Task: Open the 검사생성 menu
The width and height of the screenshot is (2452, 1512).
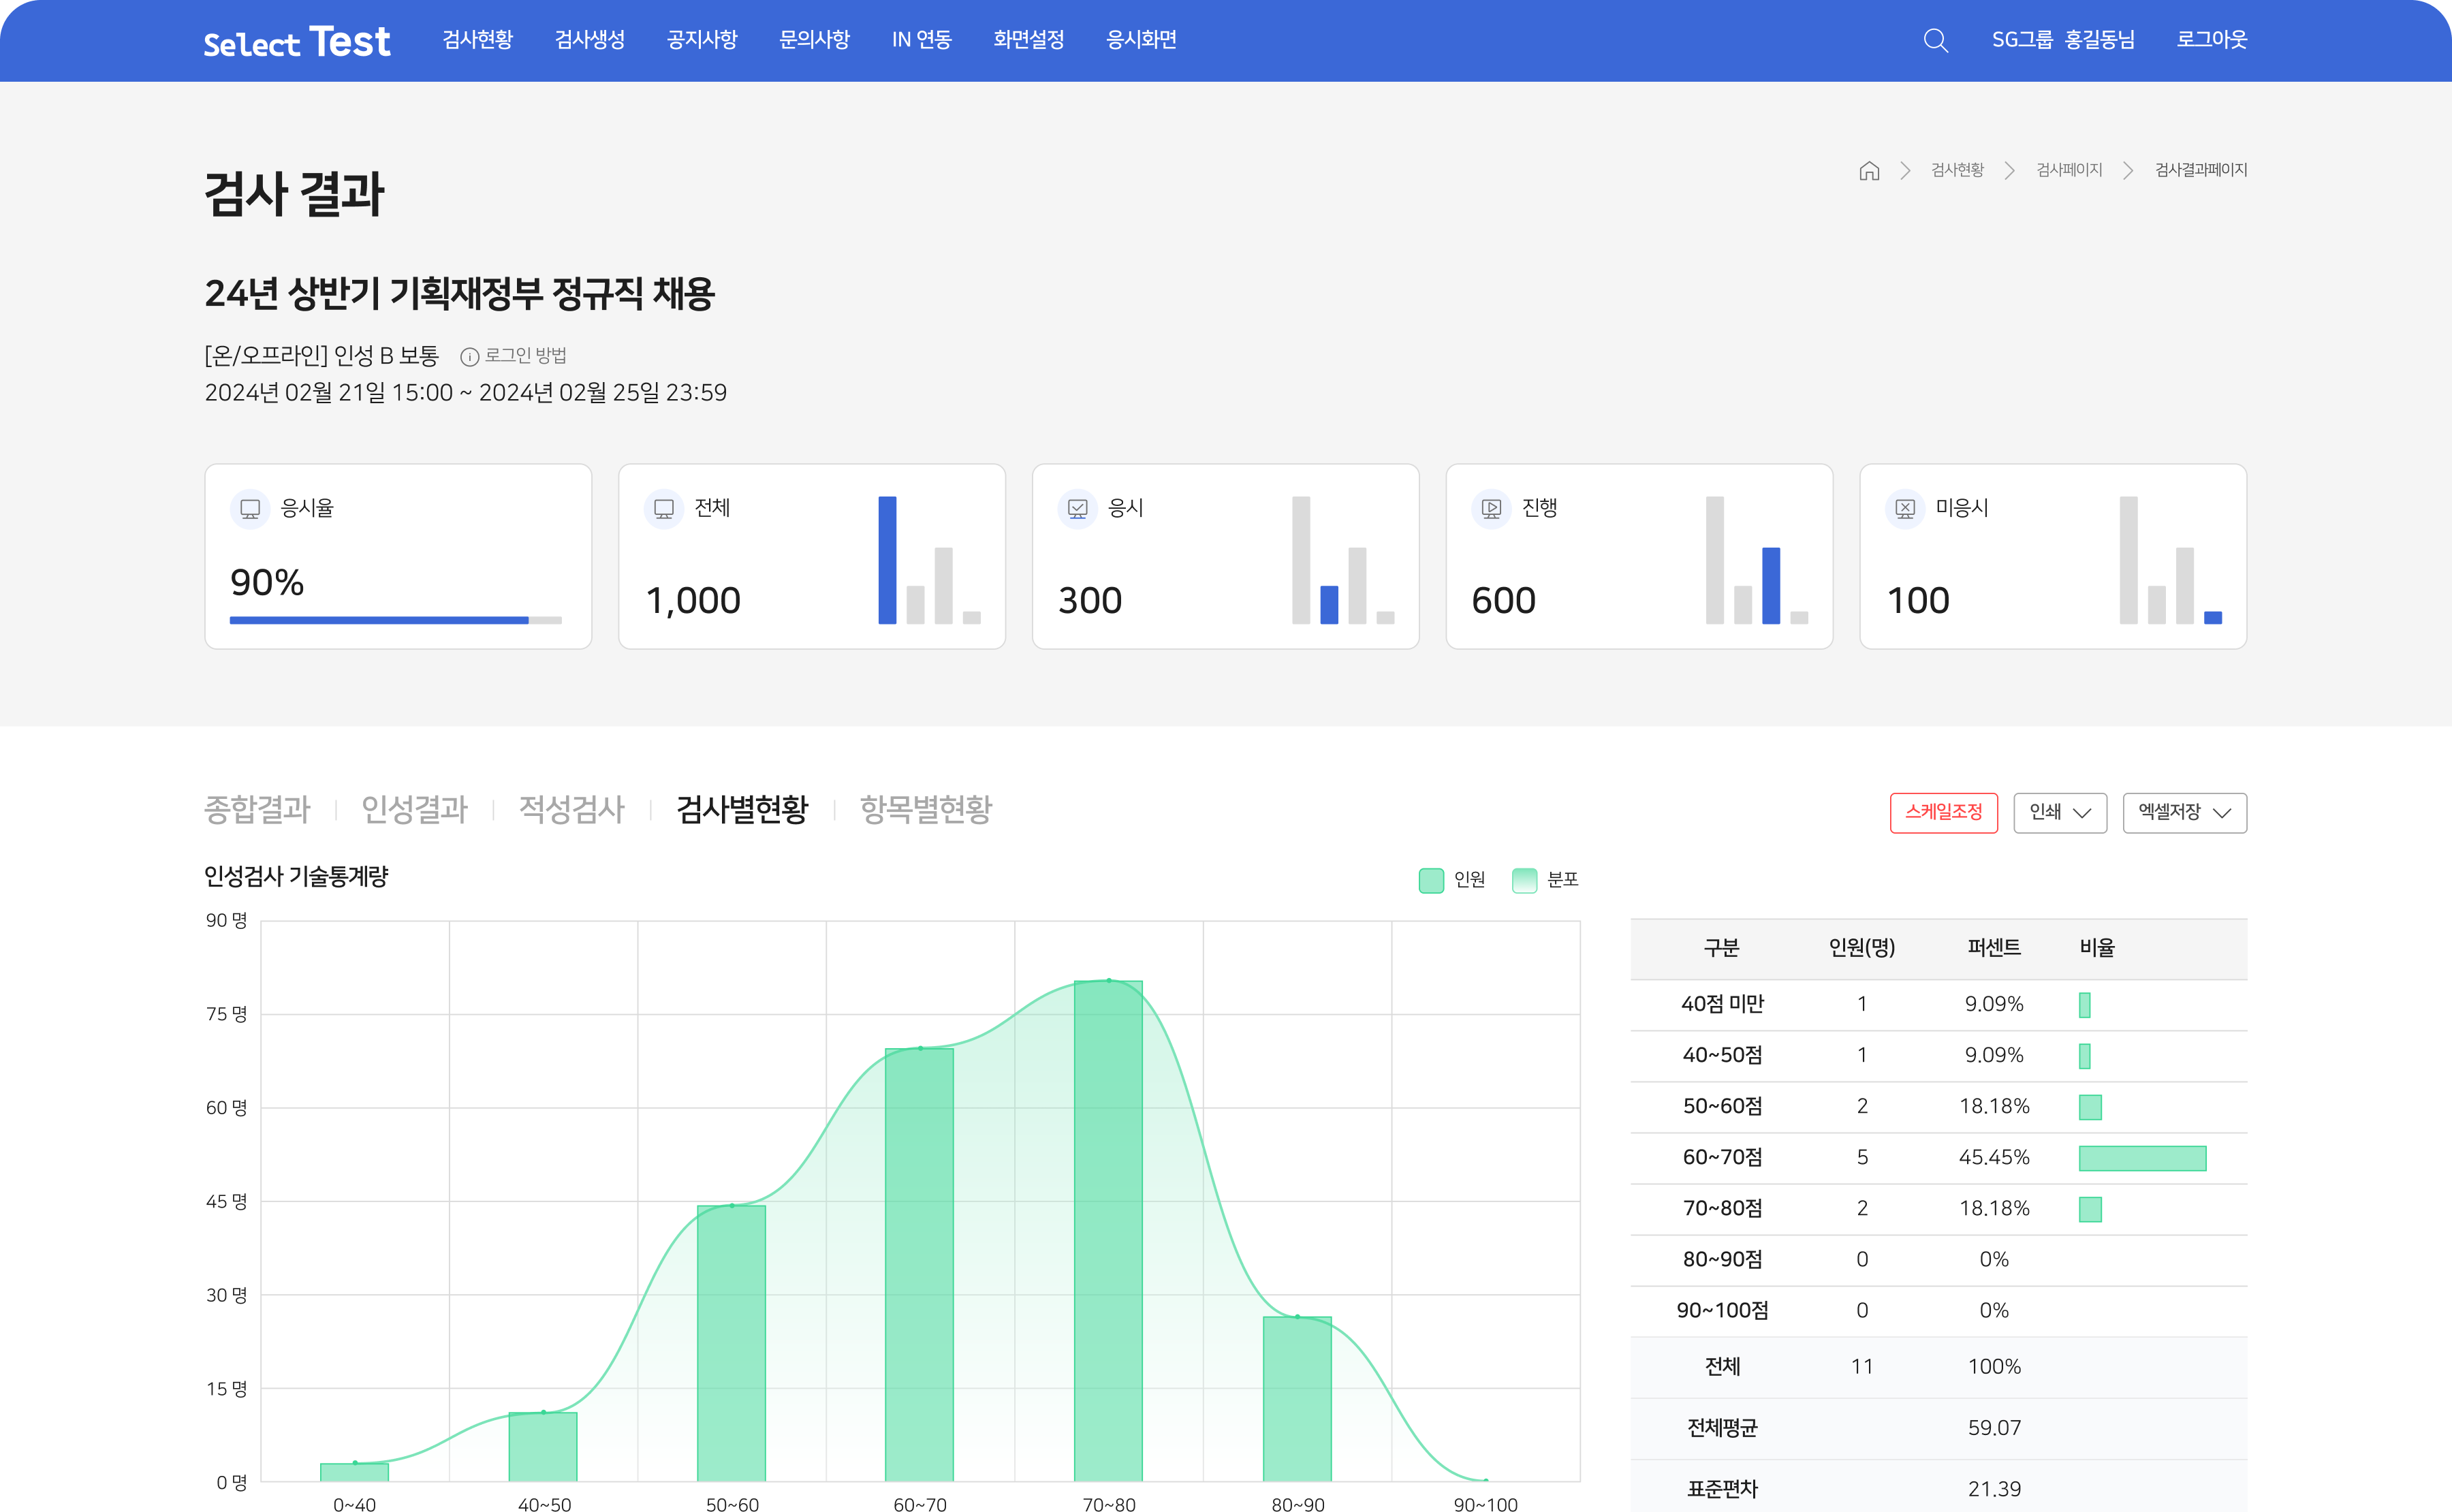Action: coord(590,40)
